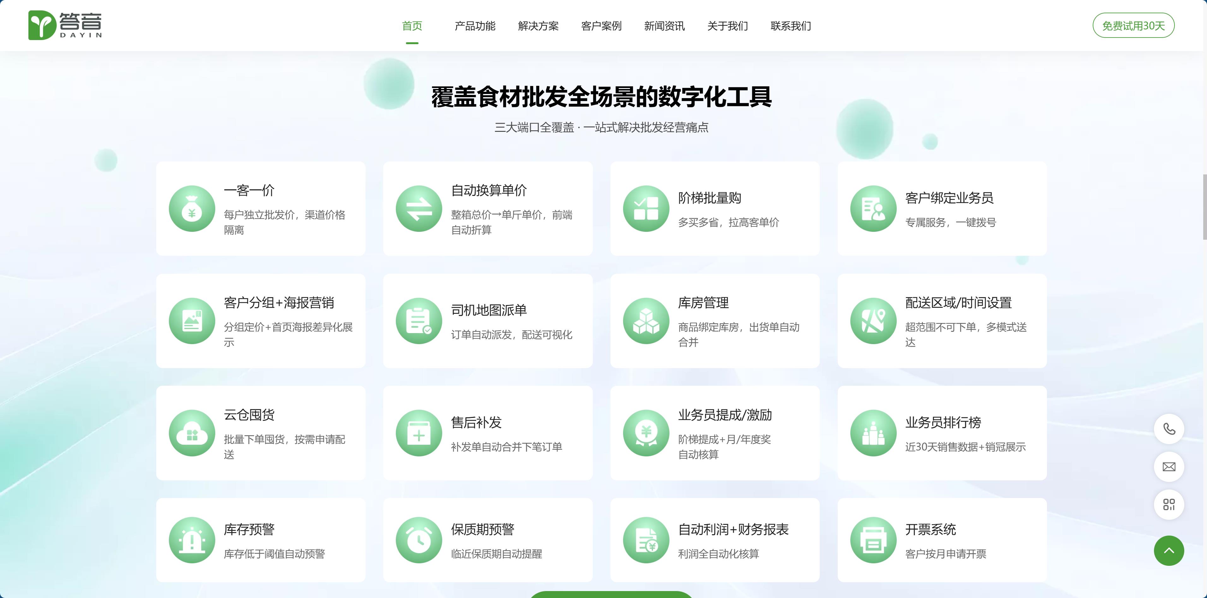
Task: Open the 联系我们 menu item
Action: coord(791,26)
